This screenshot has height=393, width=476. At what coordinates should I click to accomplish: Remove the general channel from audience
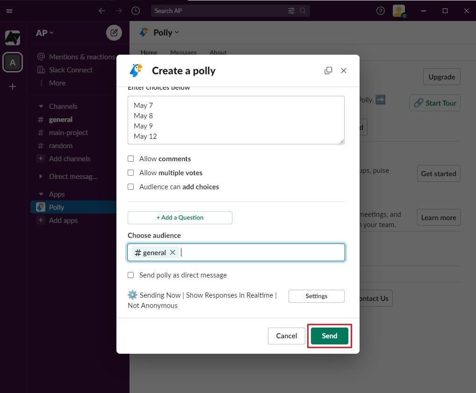[x=173, y=252]
